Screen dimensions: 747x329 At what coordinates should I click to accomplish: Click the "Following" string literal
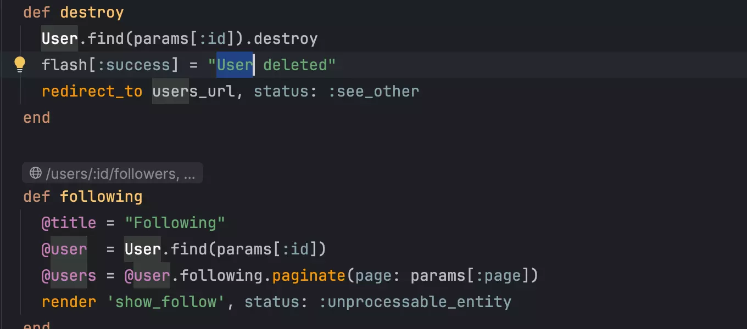click(x=175, y=223)
